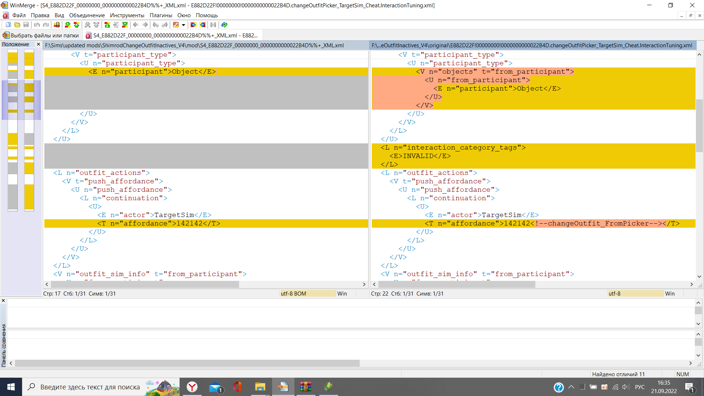Screen dimensions: 704x396
Task: Copy all differences to right icon
Action: click(193, 25)
